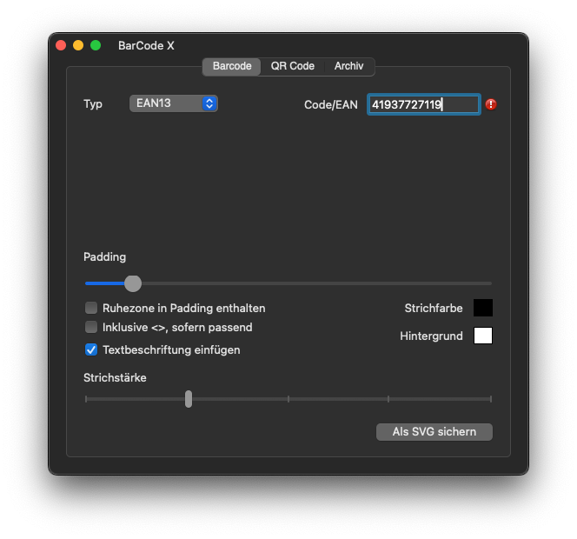The height and width of the screenshot is (539, 577).
Task: Click the Strichfarbe label
Action: (x=434, y=308)
